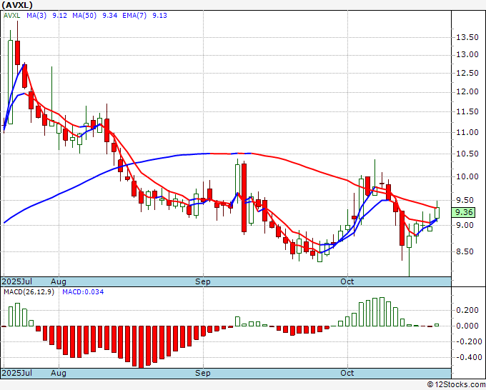Click the EMA(7) value 9.13
Image resolution: width=486 pixels, height=390 pixels.
159,15
